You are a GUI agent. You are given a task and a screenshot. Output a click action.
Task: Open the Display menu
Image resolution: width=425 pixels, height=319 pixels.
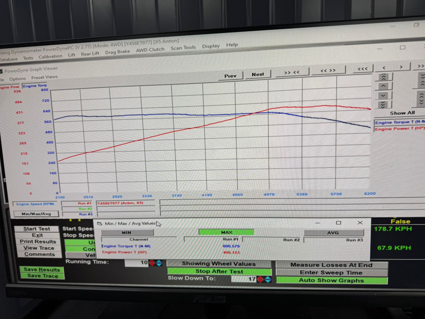pyautogui.click(x=211, y=46)
